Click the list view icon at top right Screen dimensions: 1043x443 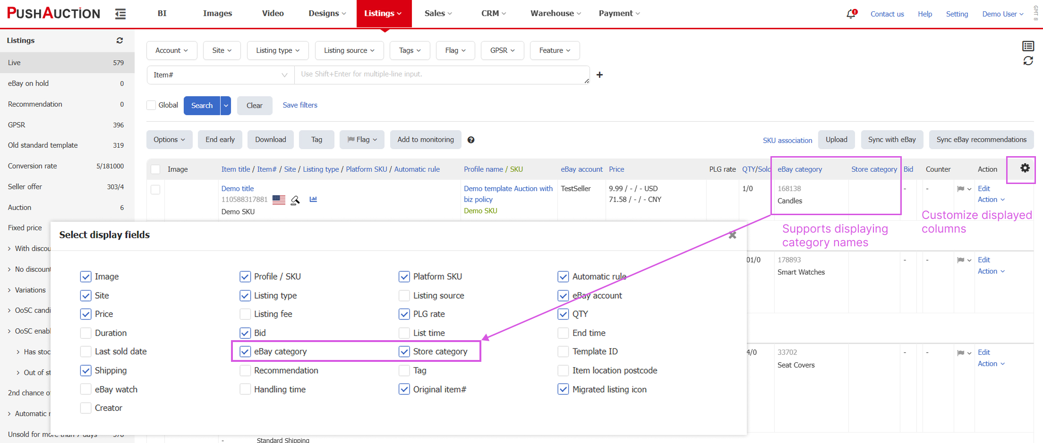tap(1028, 46)
